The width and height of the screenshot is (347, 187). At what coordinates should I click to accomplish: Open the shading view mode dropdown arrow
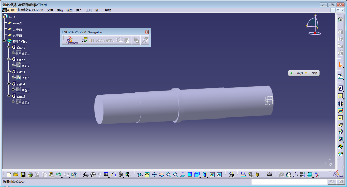208,177
